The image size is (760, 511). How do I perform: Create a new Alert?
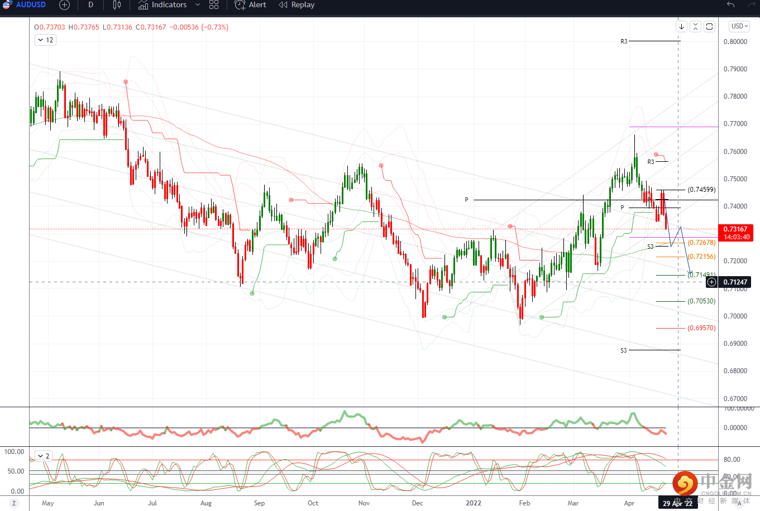(251, 5)
